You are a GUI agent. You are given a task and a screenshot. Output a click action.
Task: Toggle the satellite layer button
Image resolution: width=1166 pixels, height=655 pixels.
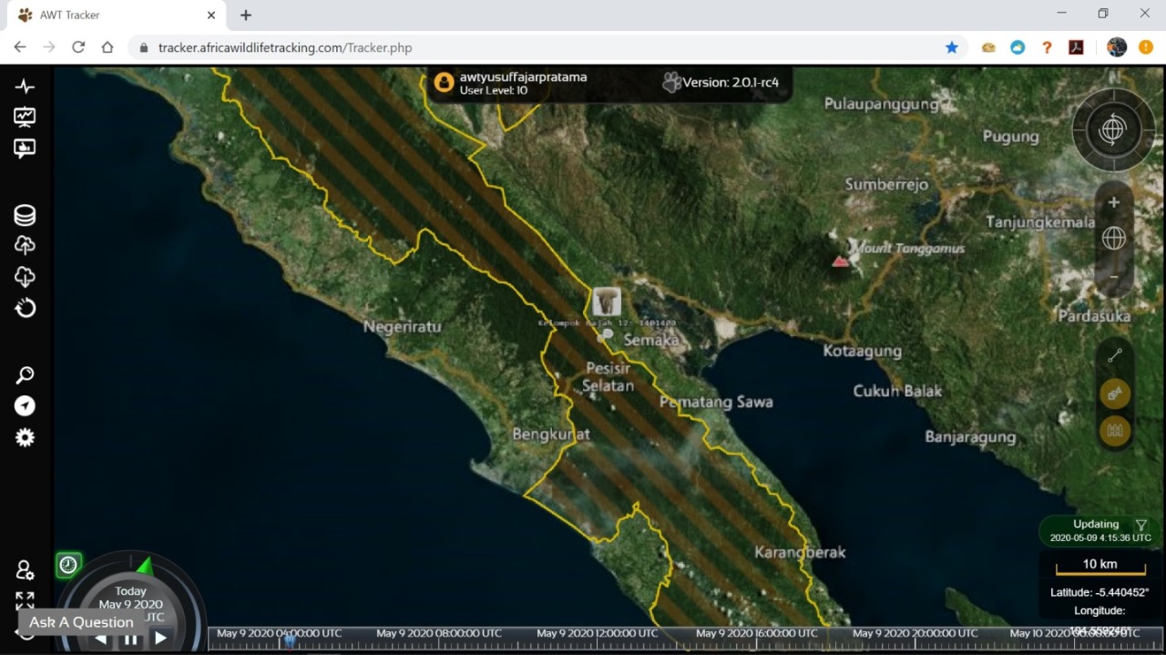1115,394
